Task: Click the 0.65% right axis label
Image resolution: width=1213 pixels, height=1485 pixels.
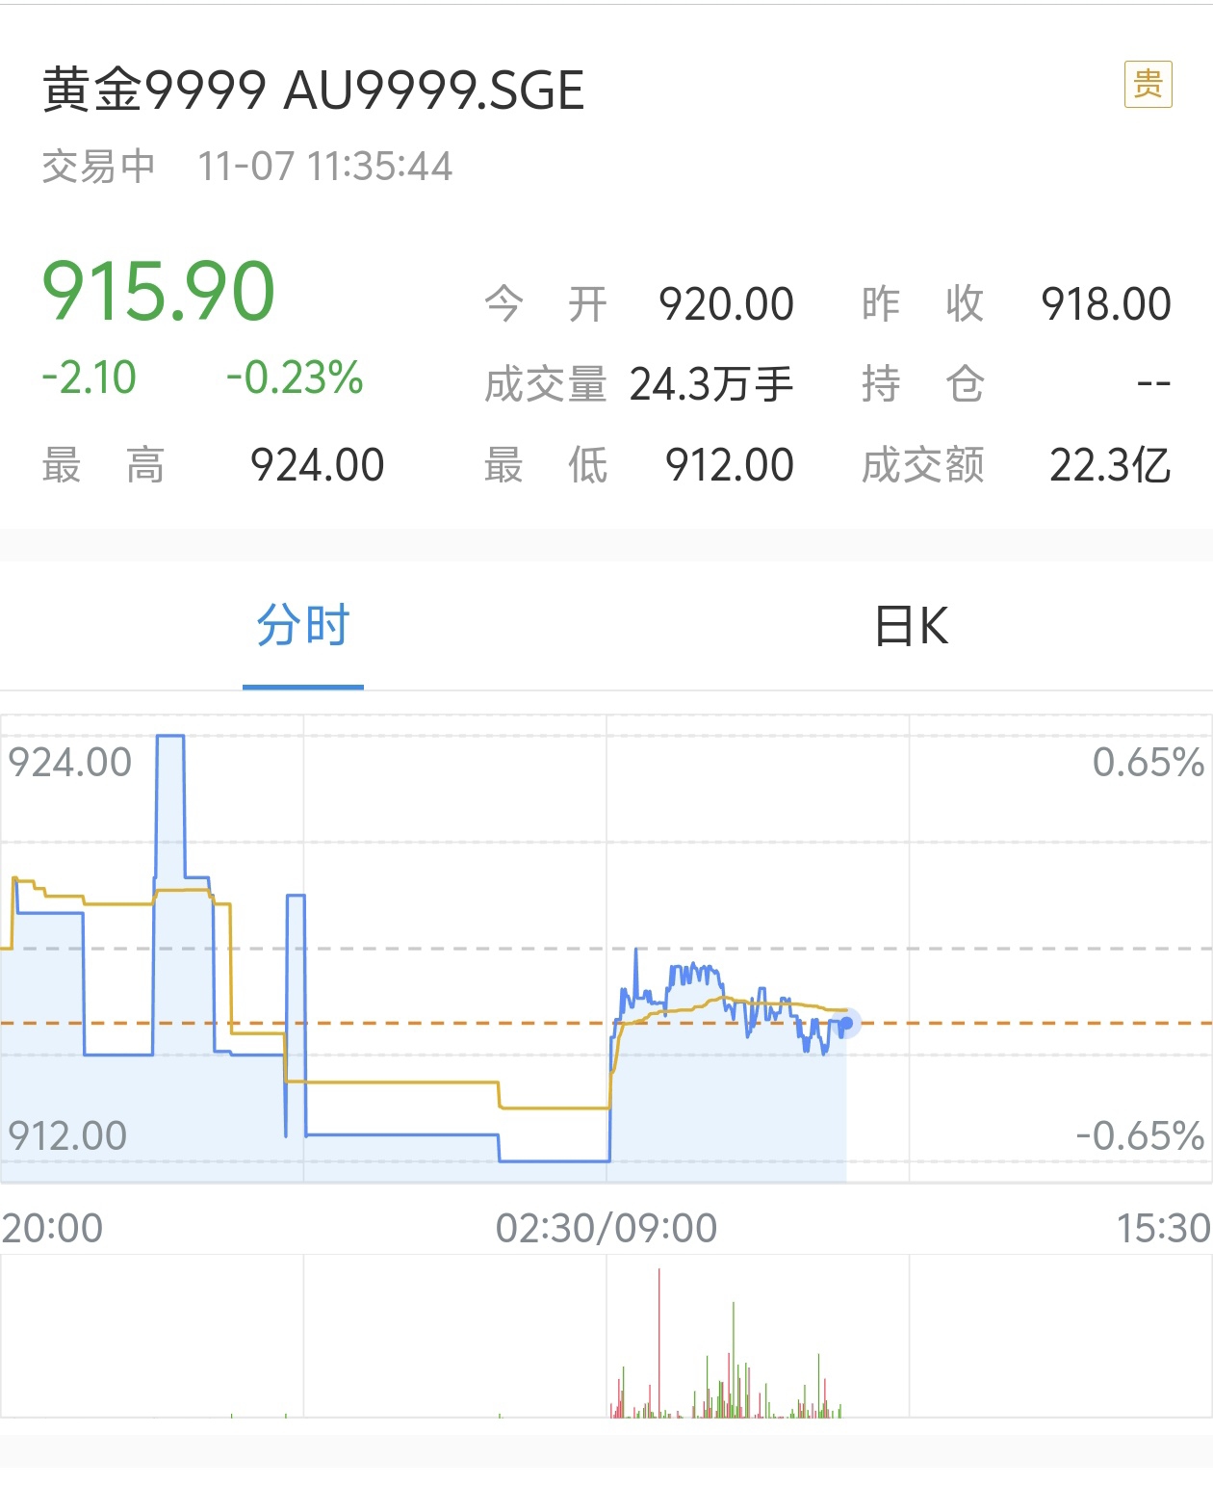Action: [x=1148, y=763]
